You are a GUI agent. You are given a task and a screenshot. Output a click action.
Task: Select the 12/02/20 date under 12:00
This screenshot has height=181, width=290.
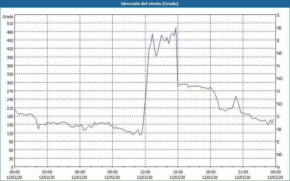(145, 177)
